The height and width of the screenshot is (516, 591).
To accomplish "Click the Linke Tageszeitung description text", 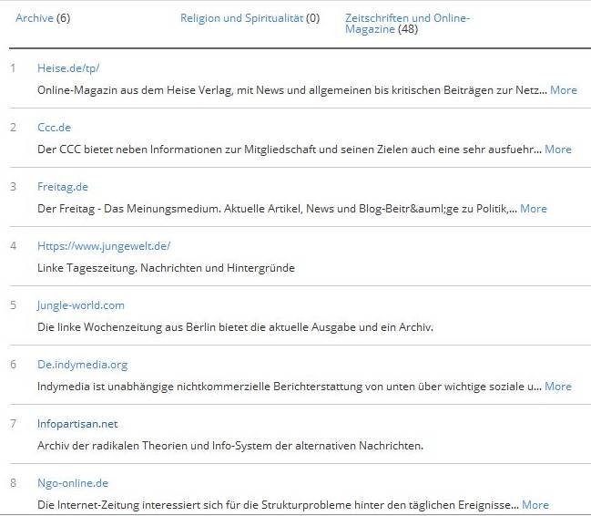I will click(166, 268).
